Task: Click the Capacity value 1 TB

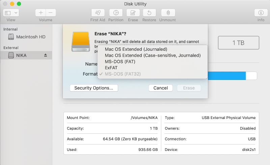Action: click(x=154, y=128)
